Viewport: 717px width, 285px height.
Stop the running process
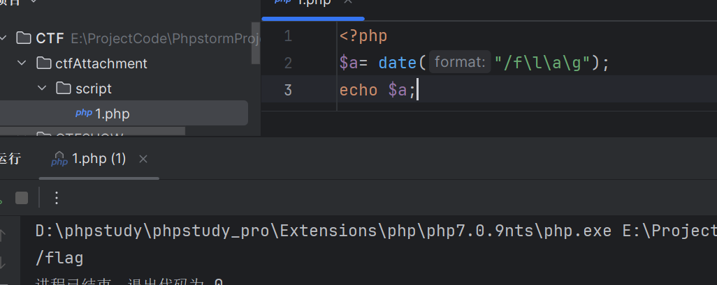22,198
